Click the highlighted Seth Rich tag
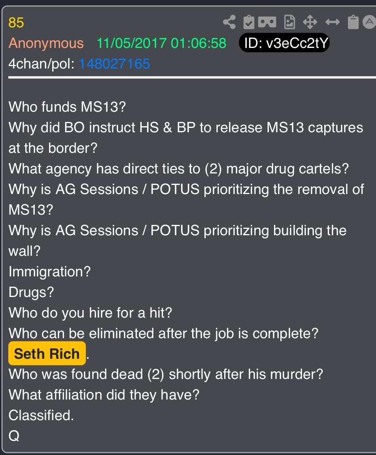376x455 pixels. (47, 354)
